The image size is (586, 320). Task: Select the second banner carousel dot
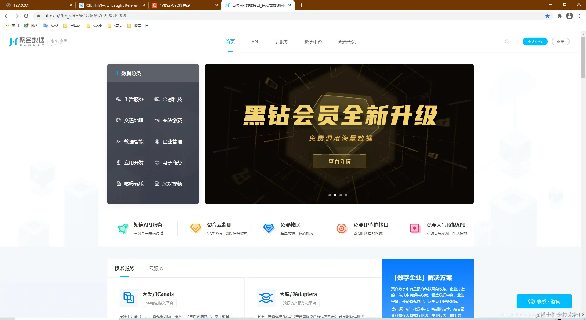point(335,195)
